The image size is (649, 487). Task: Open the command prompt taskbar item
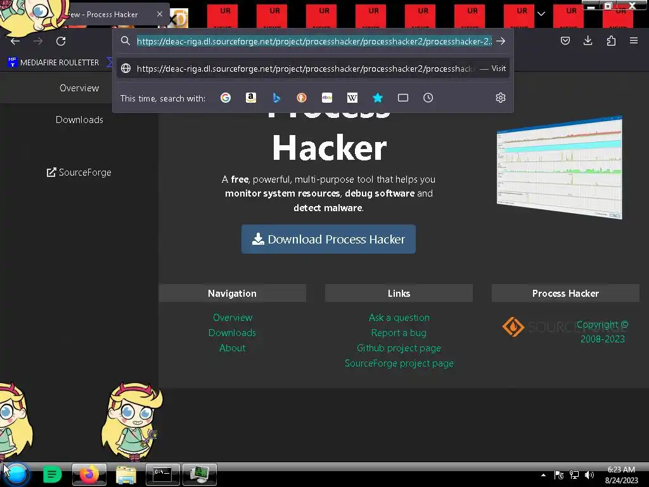163,474
